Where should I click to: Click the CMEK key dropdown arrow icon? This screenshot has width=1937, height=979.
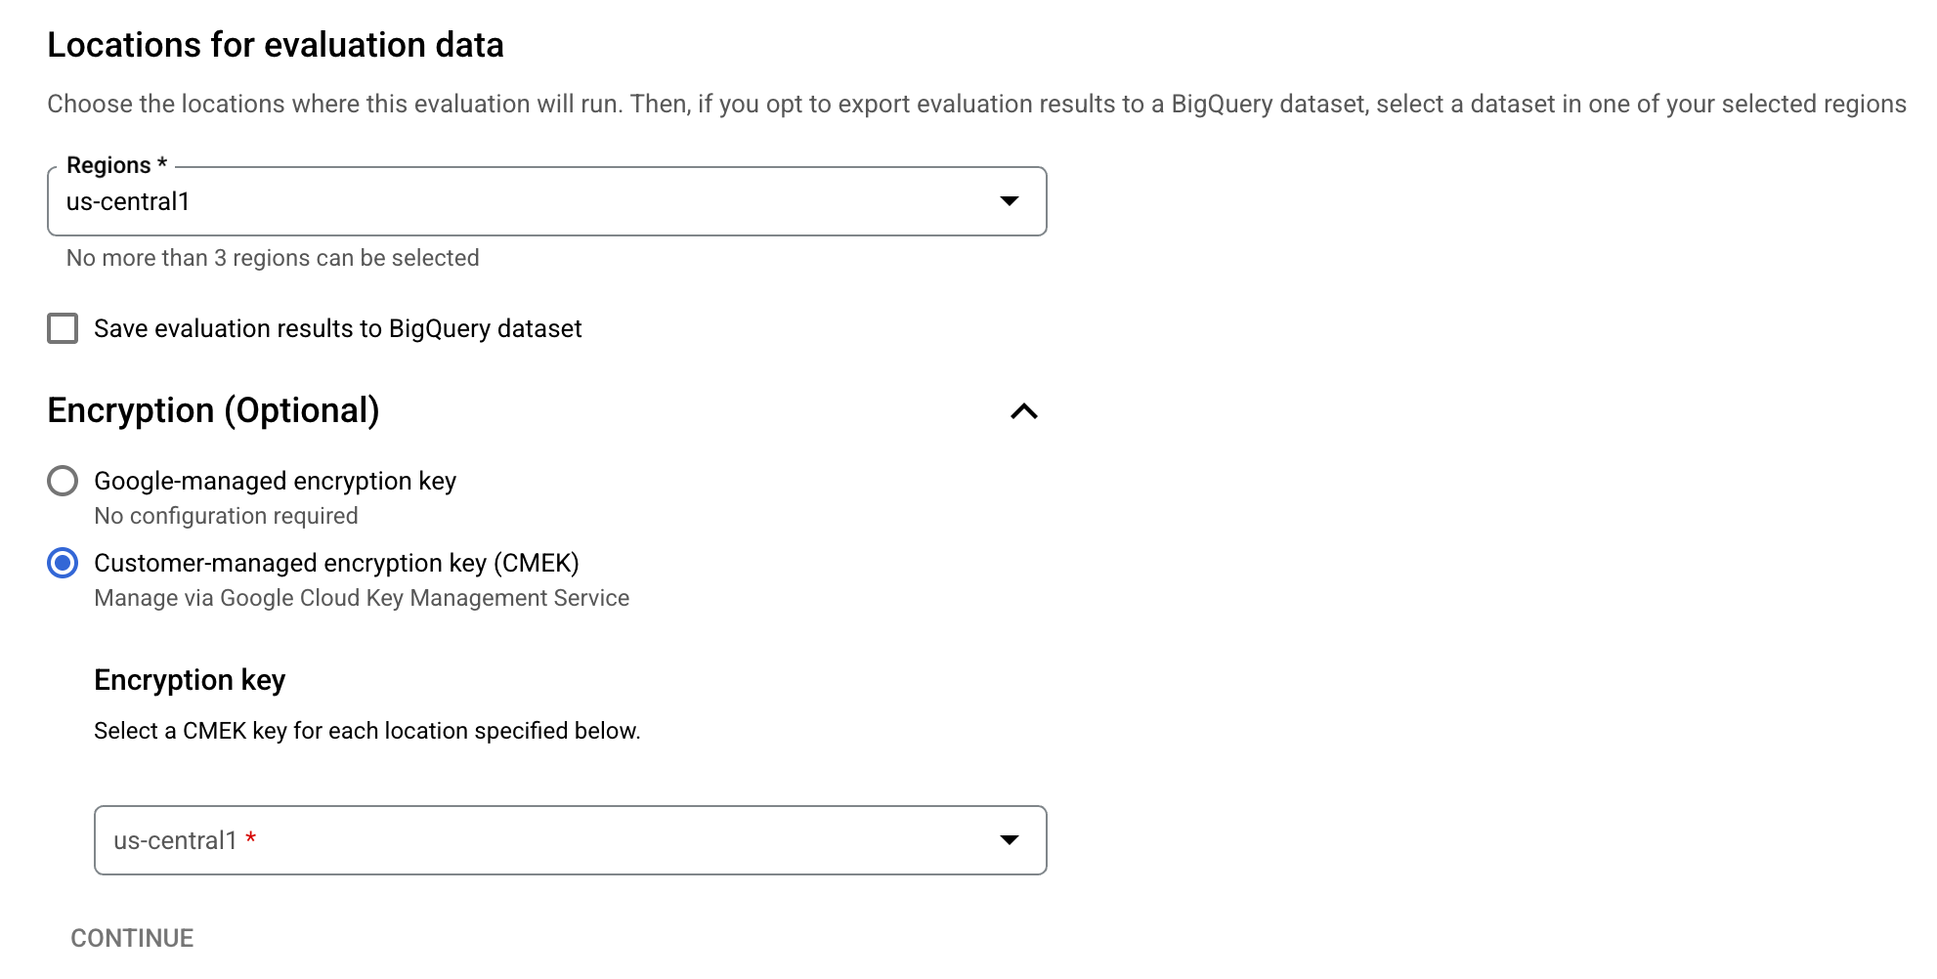tap(1010, 840)
